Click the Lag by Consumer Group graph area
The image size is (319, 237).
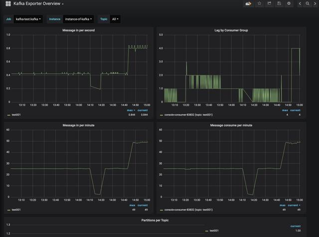click(x=232, y=69)
